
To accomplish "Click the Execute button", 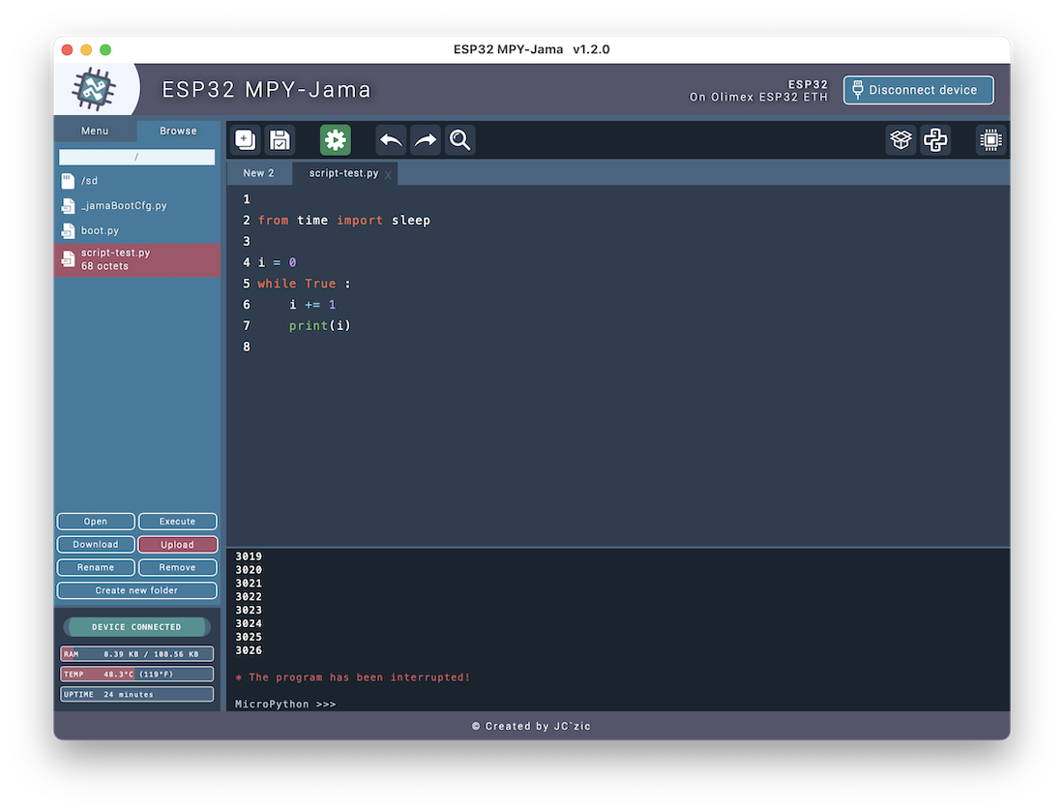I will 177,522.
